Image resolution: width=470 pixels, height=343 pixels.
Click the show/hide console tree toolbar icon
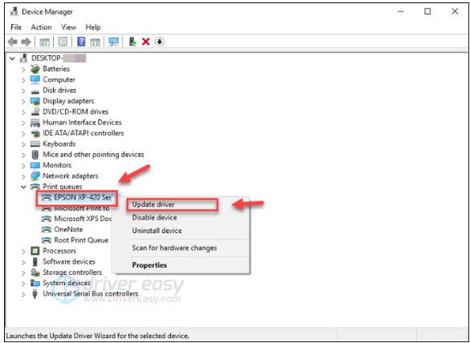point(45,42)
